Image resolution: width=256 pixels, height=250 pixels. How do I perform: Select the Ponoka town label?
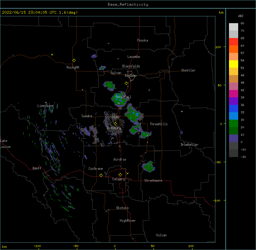[x=143, y=40]
